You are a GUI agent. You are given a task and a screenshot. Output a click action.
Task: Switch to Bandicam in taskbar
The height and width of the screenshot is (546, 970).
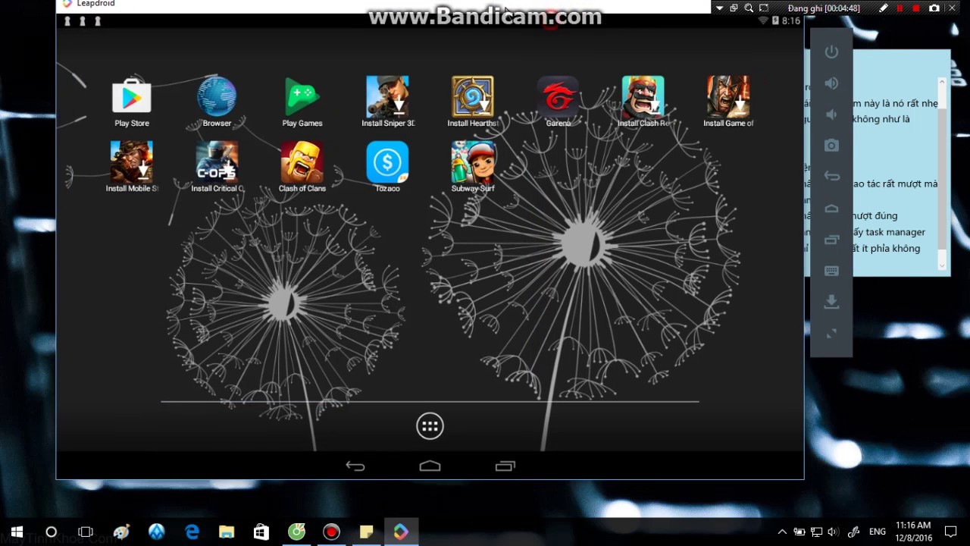[331, 532]
